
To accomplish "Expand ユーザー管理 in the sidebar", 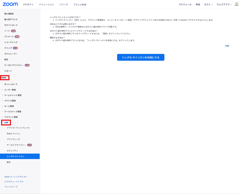I will tap(10, 90).
